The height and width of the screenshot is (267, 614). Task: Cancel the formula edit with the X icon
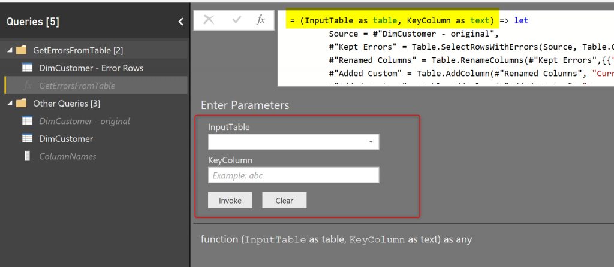tap(209, 20)
